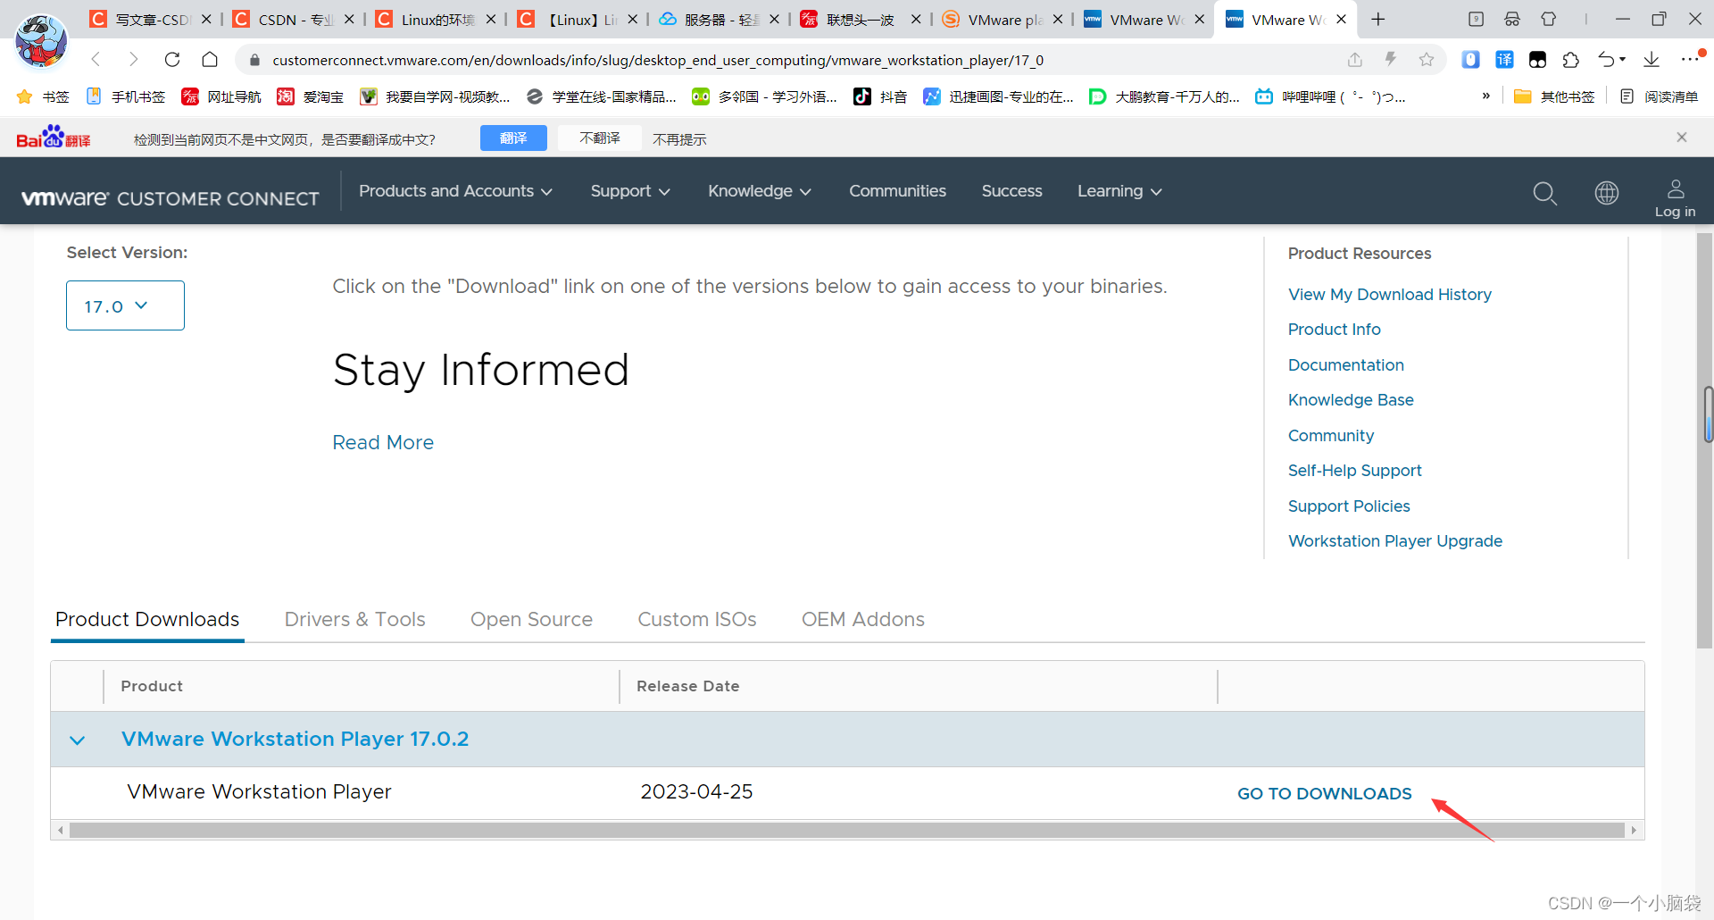The height and width of the screenshot is (920, 1714).
Task: Select the Product Downloads tab
Action: click(147, 619)
